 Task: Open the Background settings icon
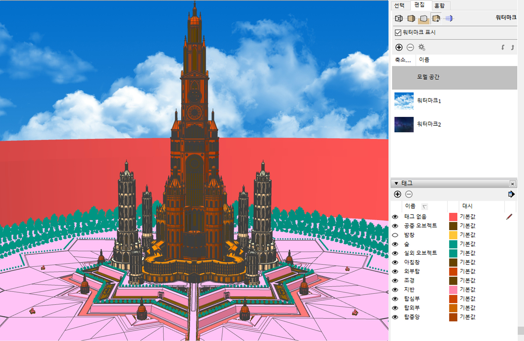(424, 19)
